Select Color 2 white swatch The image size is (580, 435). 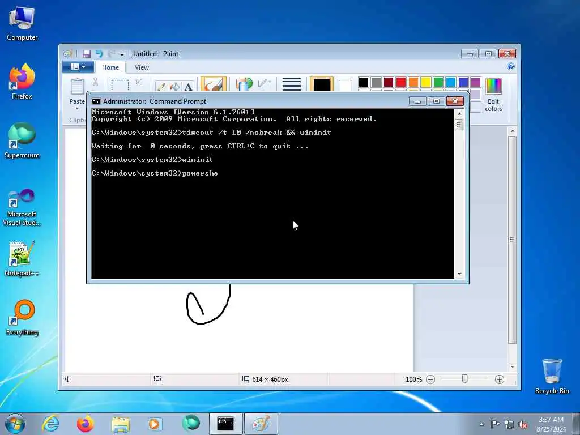[x=345, y=85]
